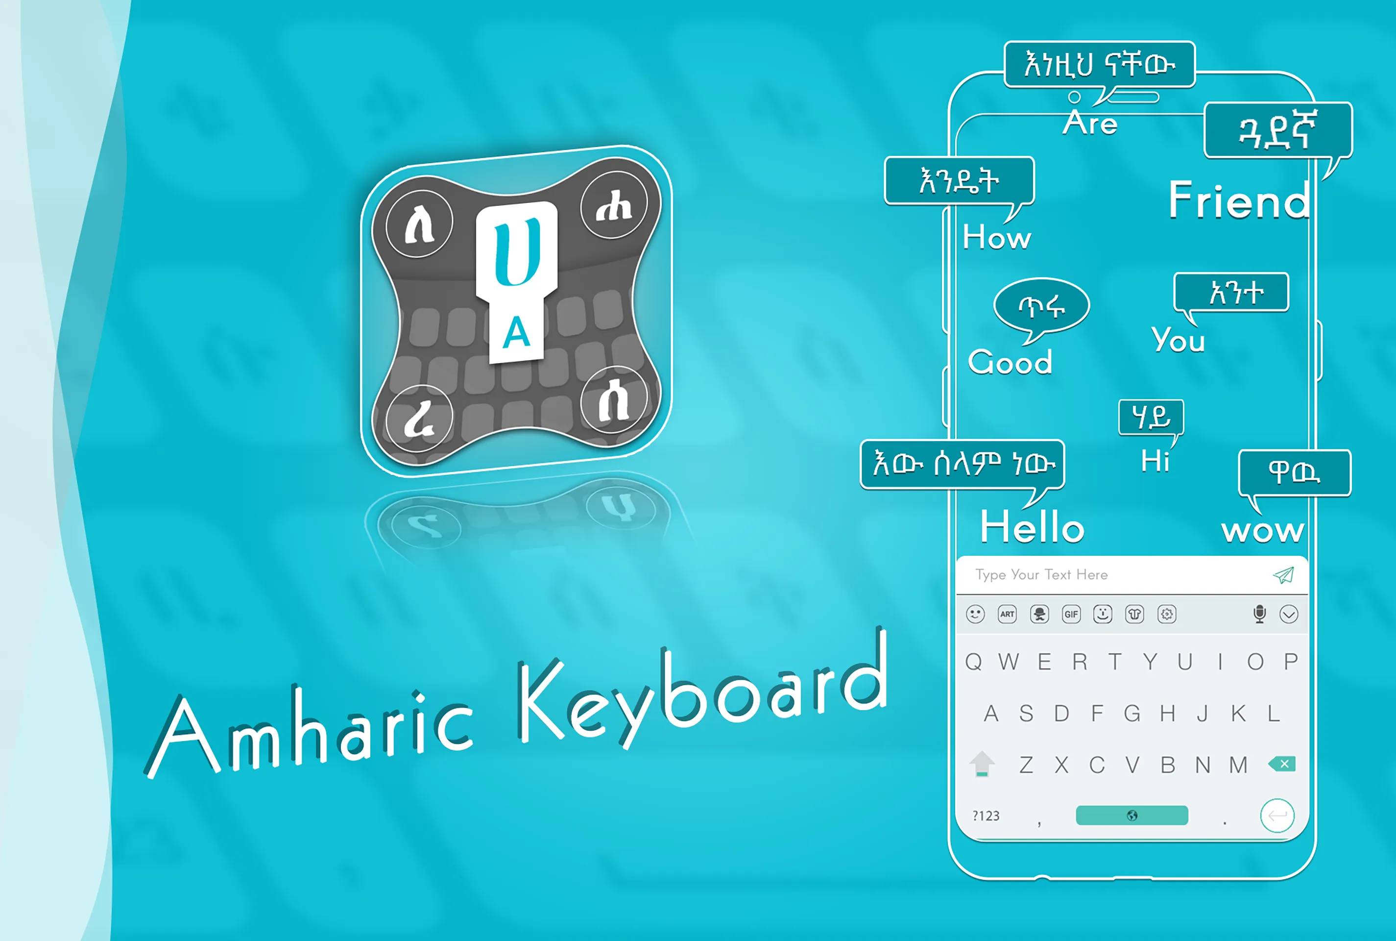Click the ?123 numeric mode button
This screenshot has width=1396, height=941.
pyautogui.click(x=982, y=815)
